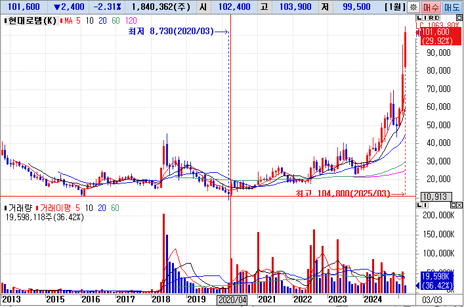Click the 2018 year label on time axis

[161, 299]
